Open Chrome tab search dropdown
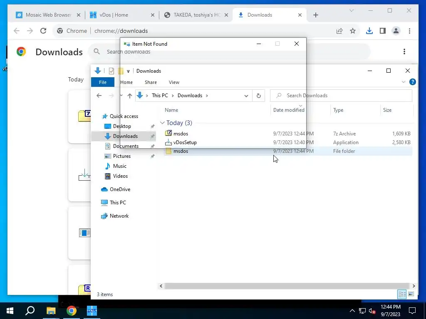Viewport: 426px width, 319px height. click(351, 10)
